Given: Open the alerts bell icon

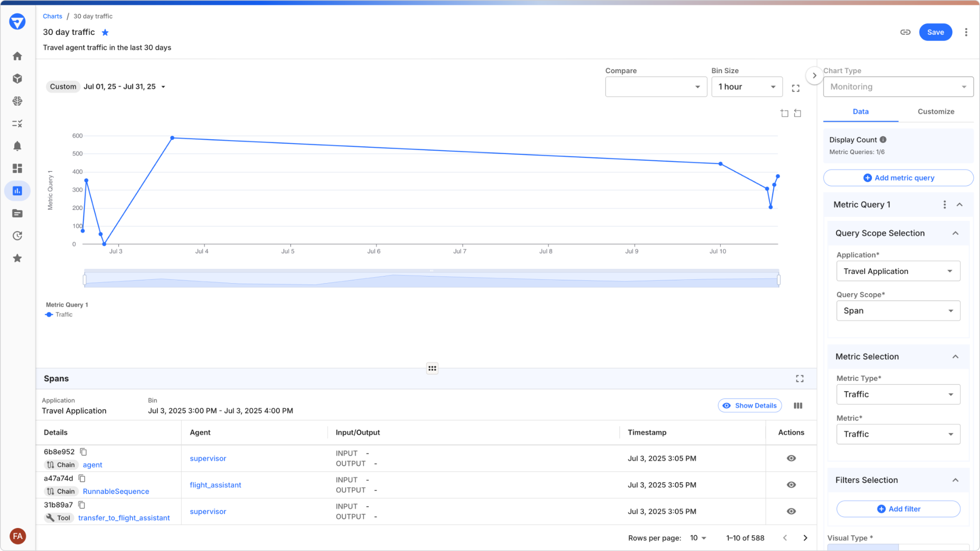Looking at the screenshot, I should (x=17, y=146).
